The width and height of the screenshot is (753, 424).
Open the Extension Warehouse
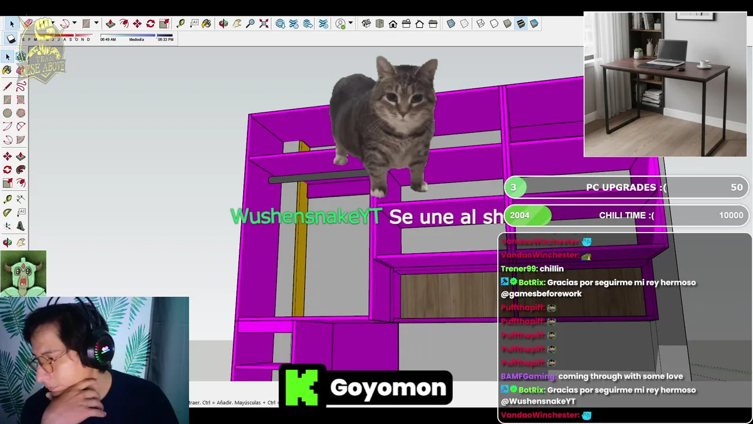coord(294,24)
